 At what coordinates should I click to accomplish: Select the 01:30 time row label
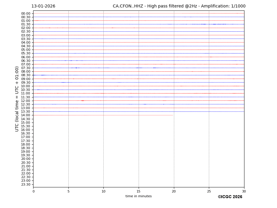point(26,25)
